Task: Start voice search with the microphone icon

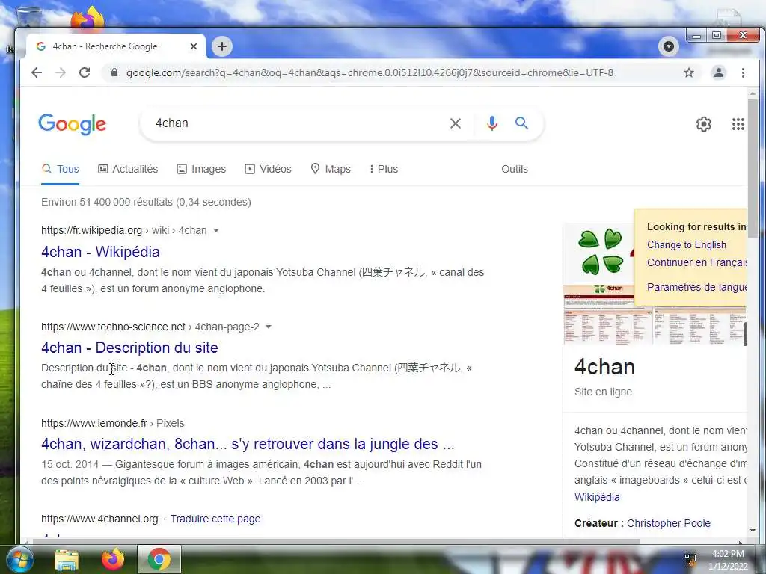Action: [492, 123]
